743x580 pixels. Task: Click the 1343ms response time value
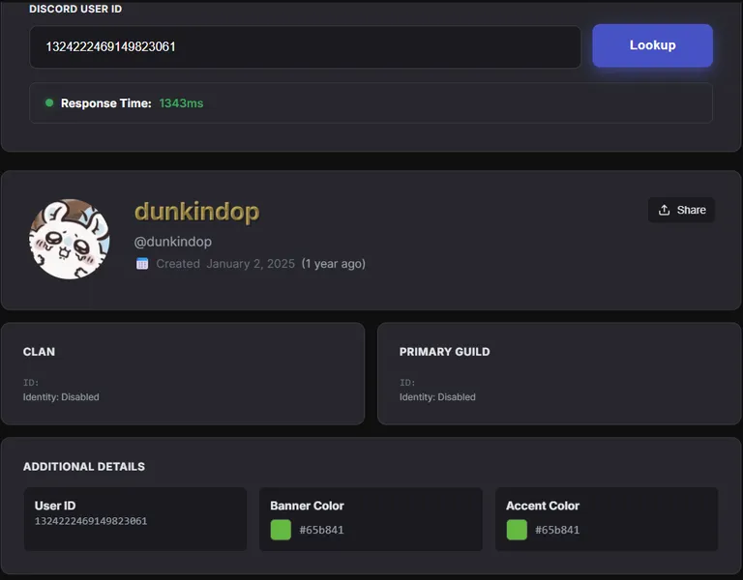[x=181, y=102]
